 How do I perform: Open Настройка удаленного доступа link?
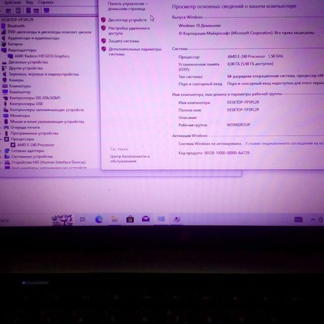pyautogui.click(x=129, y=31)
